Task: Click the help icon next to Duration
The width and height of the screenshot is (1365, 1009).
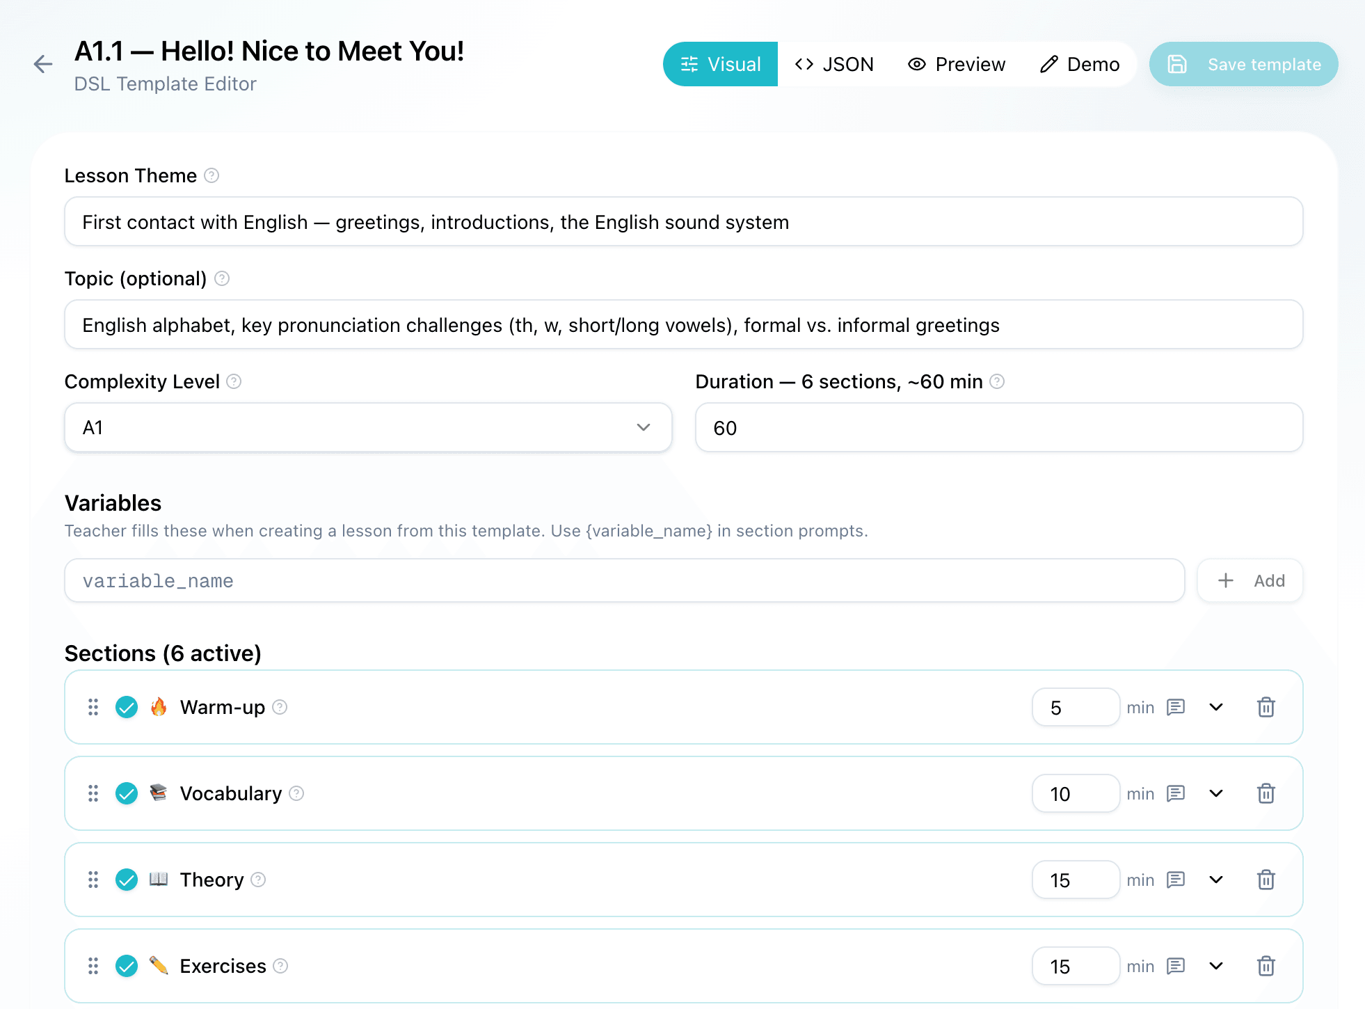Action: click(998, 381)
